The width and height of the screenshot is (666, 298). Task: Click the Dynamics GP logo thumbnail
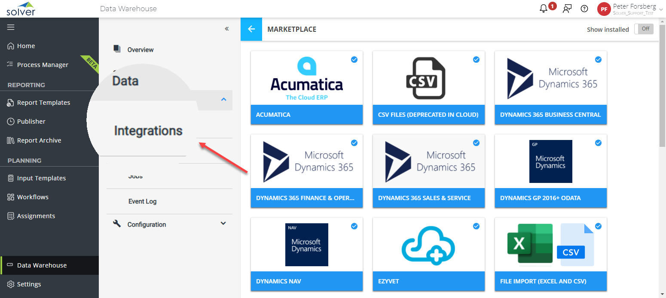(x=551, y=161)
